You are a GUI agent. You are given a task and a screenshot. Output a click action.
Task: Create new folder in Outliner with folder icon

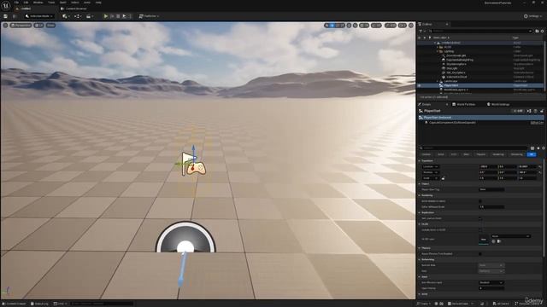537,31
